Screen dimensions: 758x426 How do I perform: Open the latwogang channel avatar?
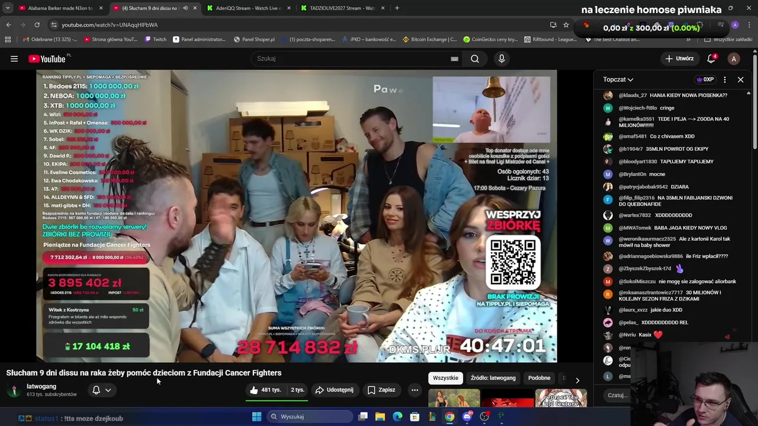pyautogui.click(x=13, y=390)
